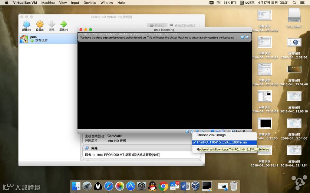Dismiss the Auto capture keyboard notification
The width and height of the screenshot is (310, 193).
(242, 37)
